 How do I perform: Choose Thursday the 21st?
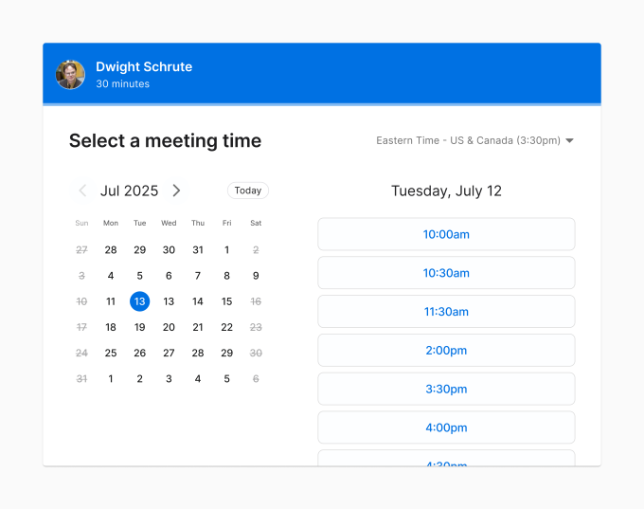pyautogui.click(x=198, y=327)
